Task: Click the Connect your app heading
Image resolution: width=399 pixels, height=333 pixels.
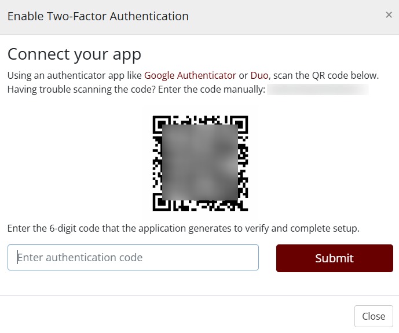Action: pyautogui.click(x=74, y=54)
